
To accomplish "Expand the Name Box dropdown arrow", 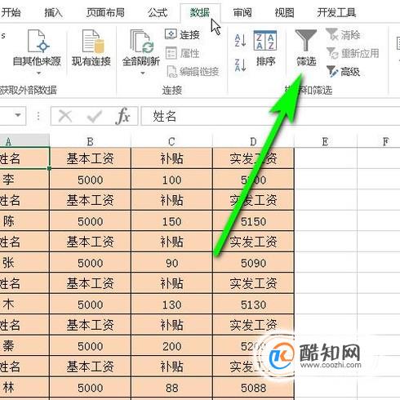I will pos(18,115).
